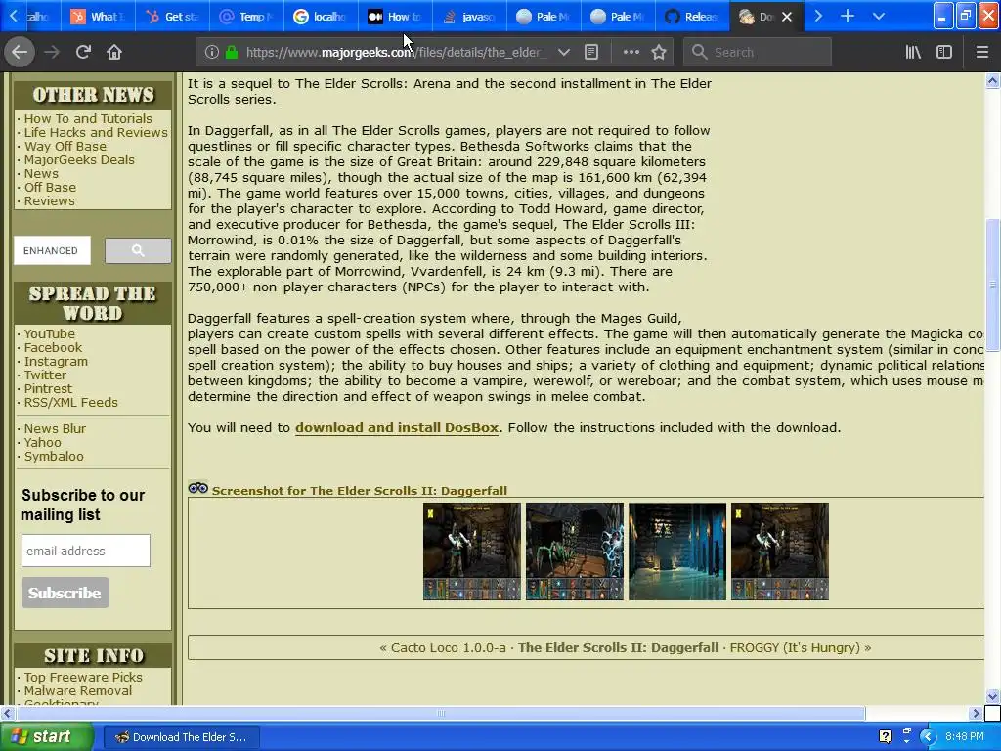
Task: Open the 'MajorGeeks Deals' link
Action: (x=79, y=159)
